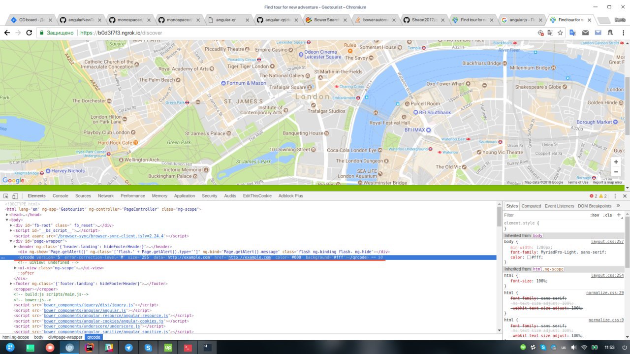The width and height of the screenshot is (630, 354).
Task: Open layout.css:257 source link
Action: coord(607,242)
